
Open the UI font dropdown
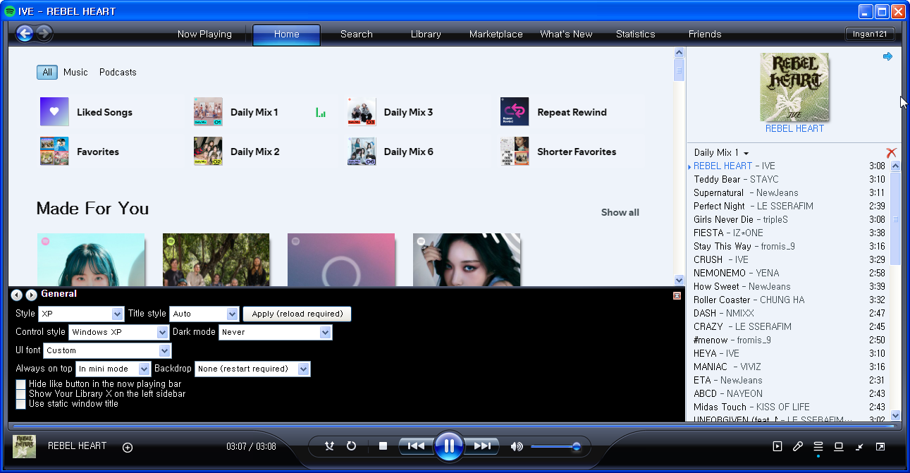click(107, 350)
